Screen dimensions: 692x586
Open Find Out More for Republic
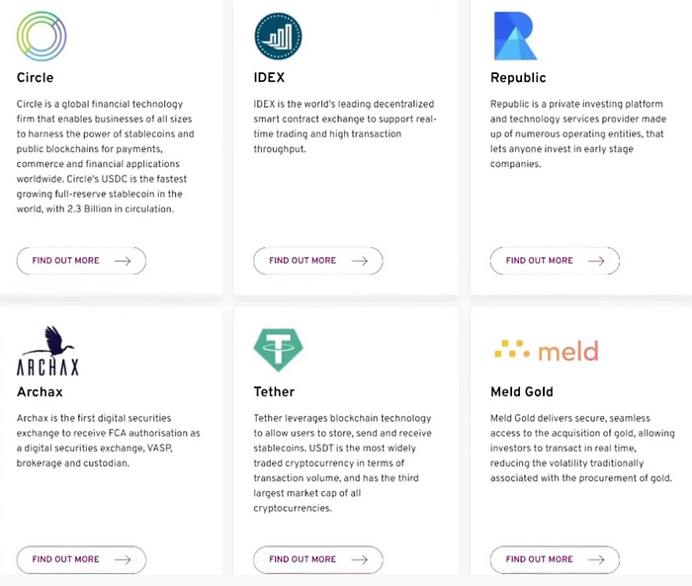[x=555, y=261]
